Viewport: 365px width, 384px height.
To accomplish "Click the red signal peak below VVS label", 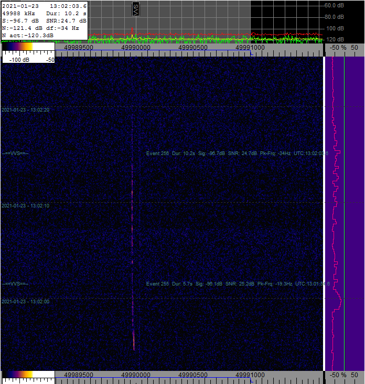I will (132, 31).
